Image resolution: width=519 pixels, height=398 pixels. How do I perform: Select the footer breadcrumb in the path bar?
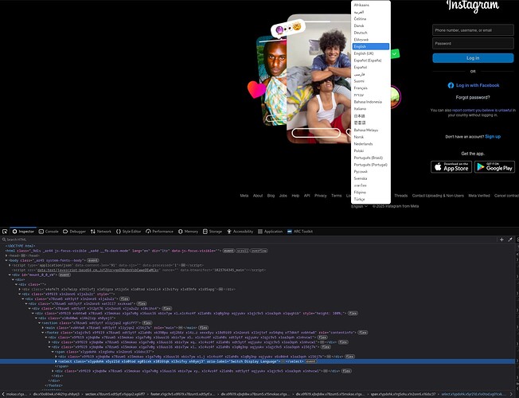click(183, 394)
